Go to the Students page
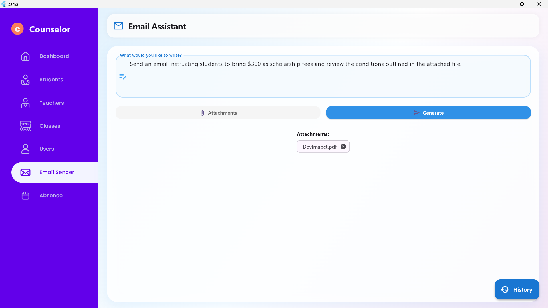Viewport: 548px width, 308px height. coord(51,80)
